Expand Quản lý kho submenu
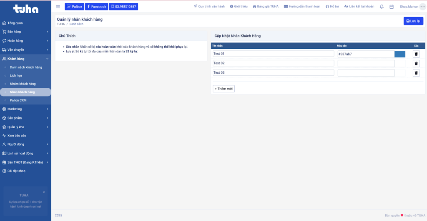The image size is (427, 221). (x=25, y=127)
